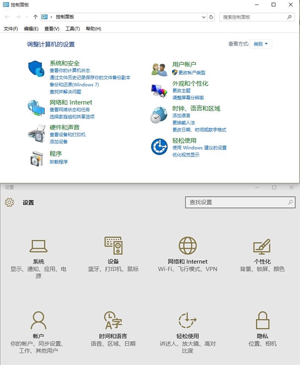Click the magnifier in Settings search box
The height and width of the screenshot is (365, 300).
point(290,202)
